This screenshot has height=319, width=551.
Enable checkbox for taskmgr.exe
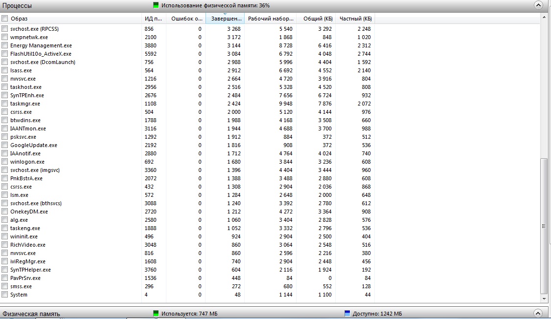(4, 104)
